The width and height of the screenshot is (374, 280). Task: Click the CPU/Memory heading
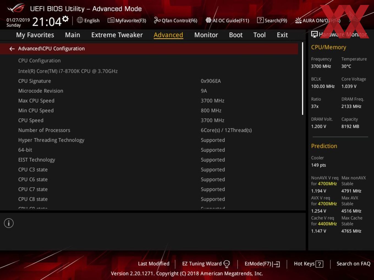(x=328, y=47)
